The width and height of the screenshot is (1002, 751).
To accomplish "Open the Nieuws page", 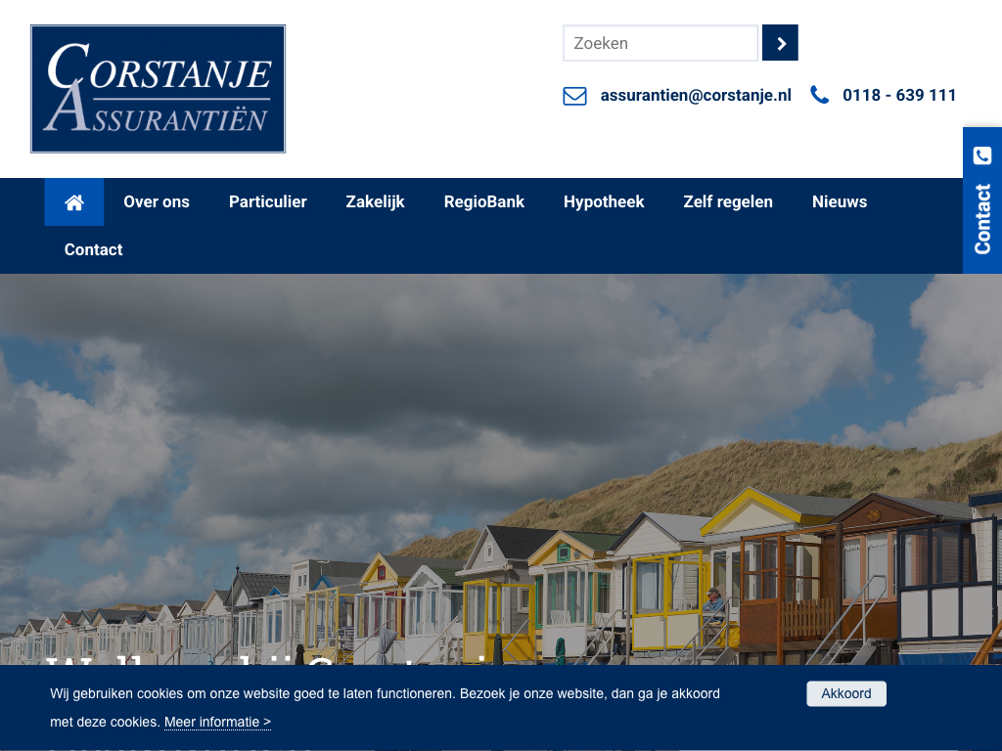I will point(839,202).
